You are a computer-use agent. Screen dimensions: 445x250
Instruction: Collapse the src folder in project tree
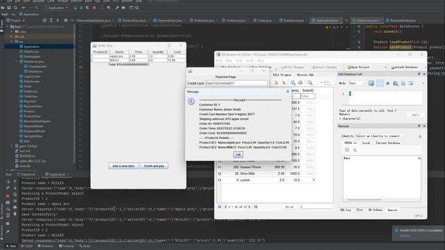[12, 42]
